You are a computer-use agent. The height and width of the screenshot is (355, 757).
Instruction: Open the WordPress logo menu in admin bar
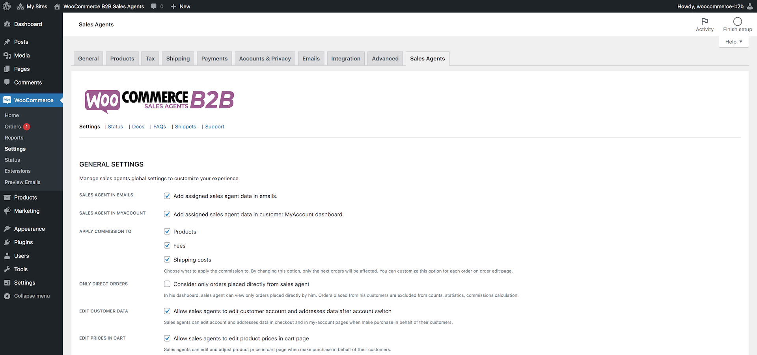coord(6,6)
